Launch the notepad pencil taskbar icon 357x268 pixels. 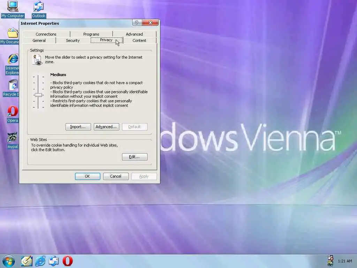point(26,261)
